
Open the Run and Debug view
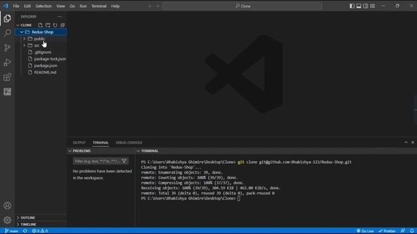point(7,62)
